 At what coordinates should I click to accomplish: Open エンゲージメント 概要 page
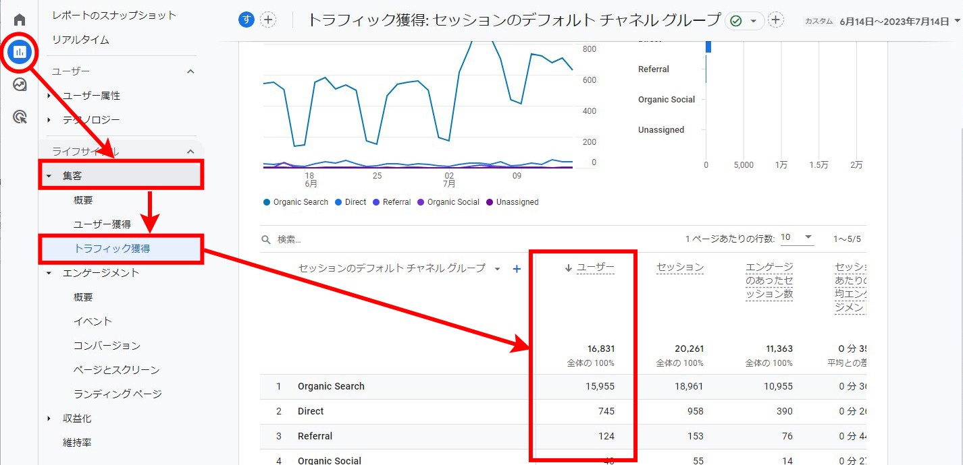pos(83,297)
